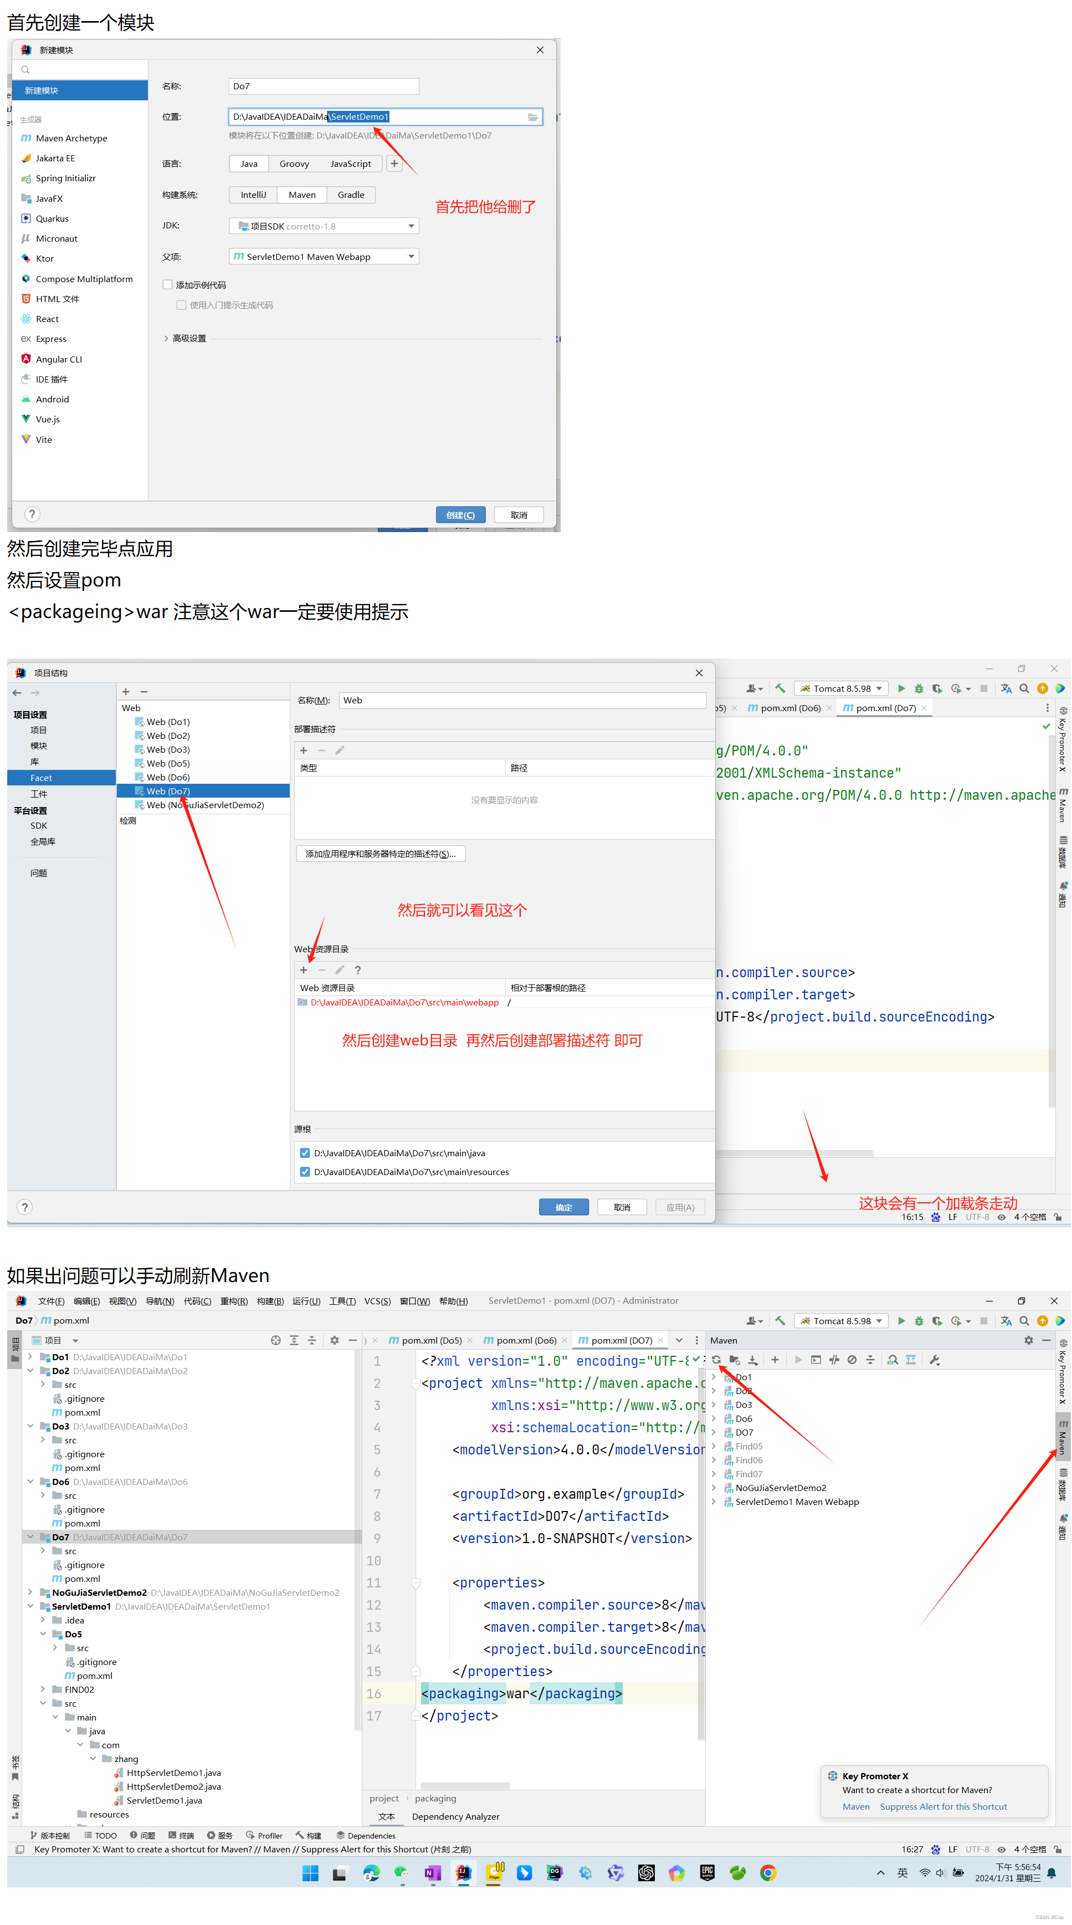Select IntelliJ build system

(x=253, y=195)
